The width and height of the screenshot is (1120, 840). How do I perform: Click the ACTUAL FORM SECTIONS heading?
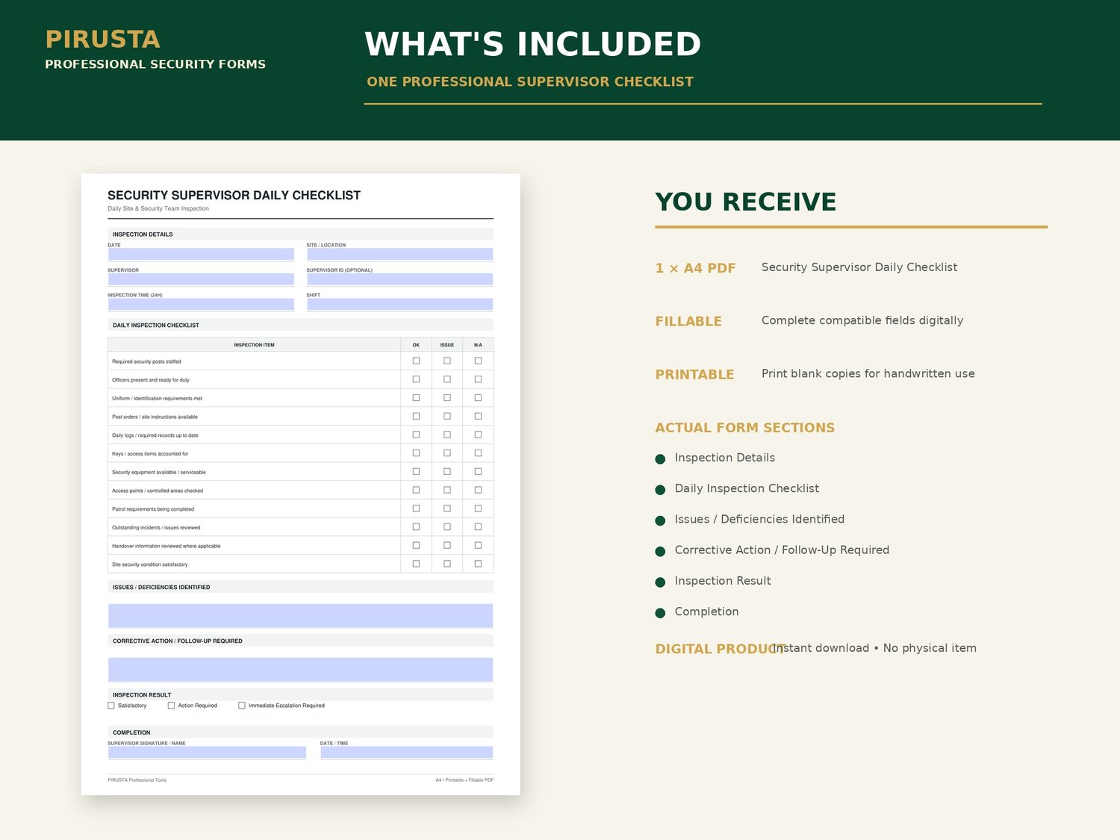(x=745, y=428)
